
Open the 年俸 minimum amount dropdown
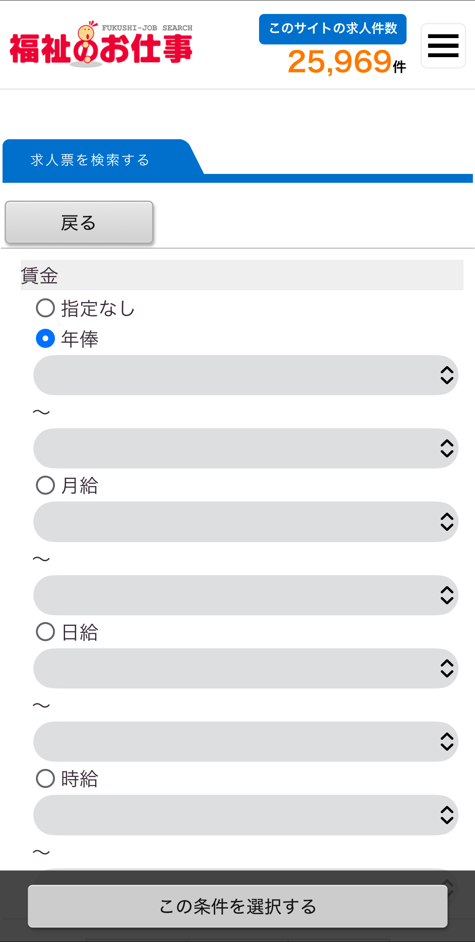246,375
